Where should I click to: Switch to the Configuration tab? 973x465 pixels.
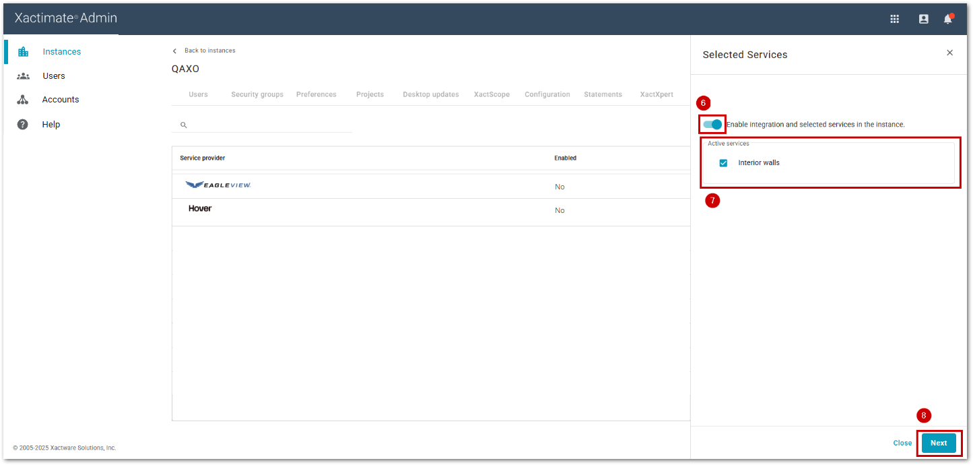pos(547,95)
